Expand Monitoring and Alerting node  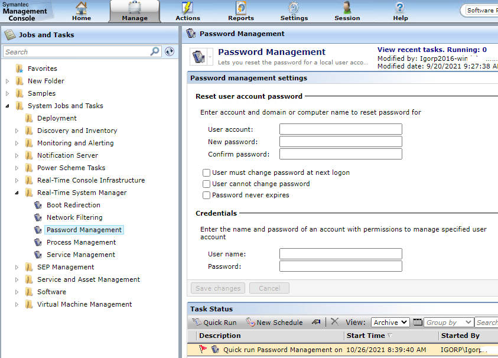(17, 143)
